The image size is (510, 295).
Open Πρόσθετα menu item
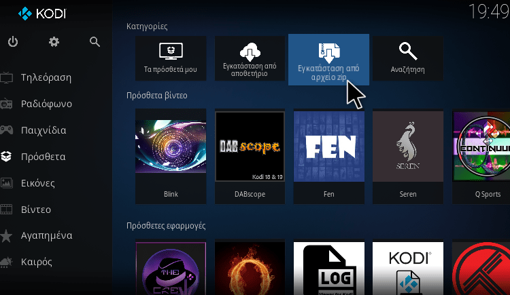tap(44, 157)
